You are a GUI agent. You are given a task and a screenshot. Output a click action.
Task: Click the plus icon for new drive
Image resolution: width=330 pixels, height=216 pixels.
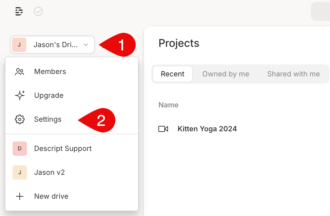click(x=20, y=196)
